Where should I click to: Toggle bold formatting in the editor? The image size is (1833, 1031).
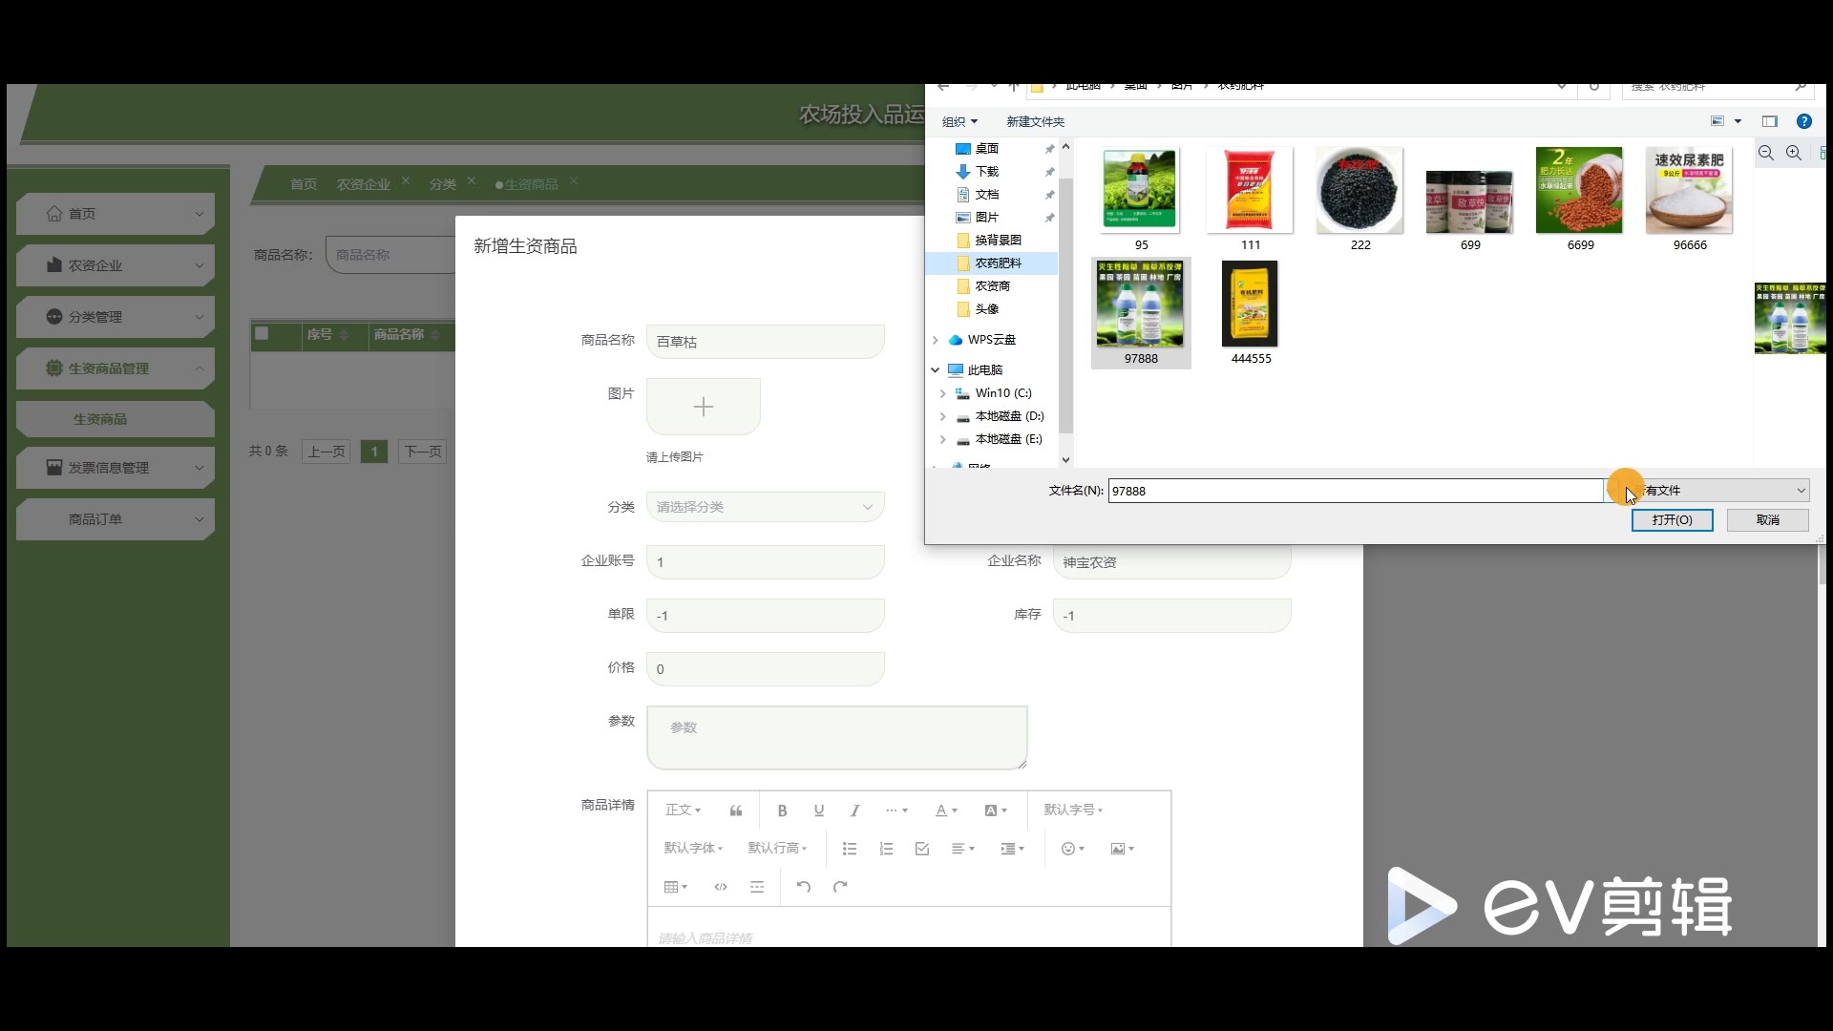[782, 810]
